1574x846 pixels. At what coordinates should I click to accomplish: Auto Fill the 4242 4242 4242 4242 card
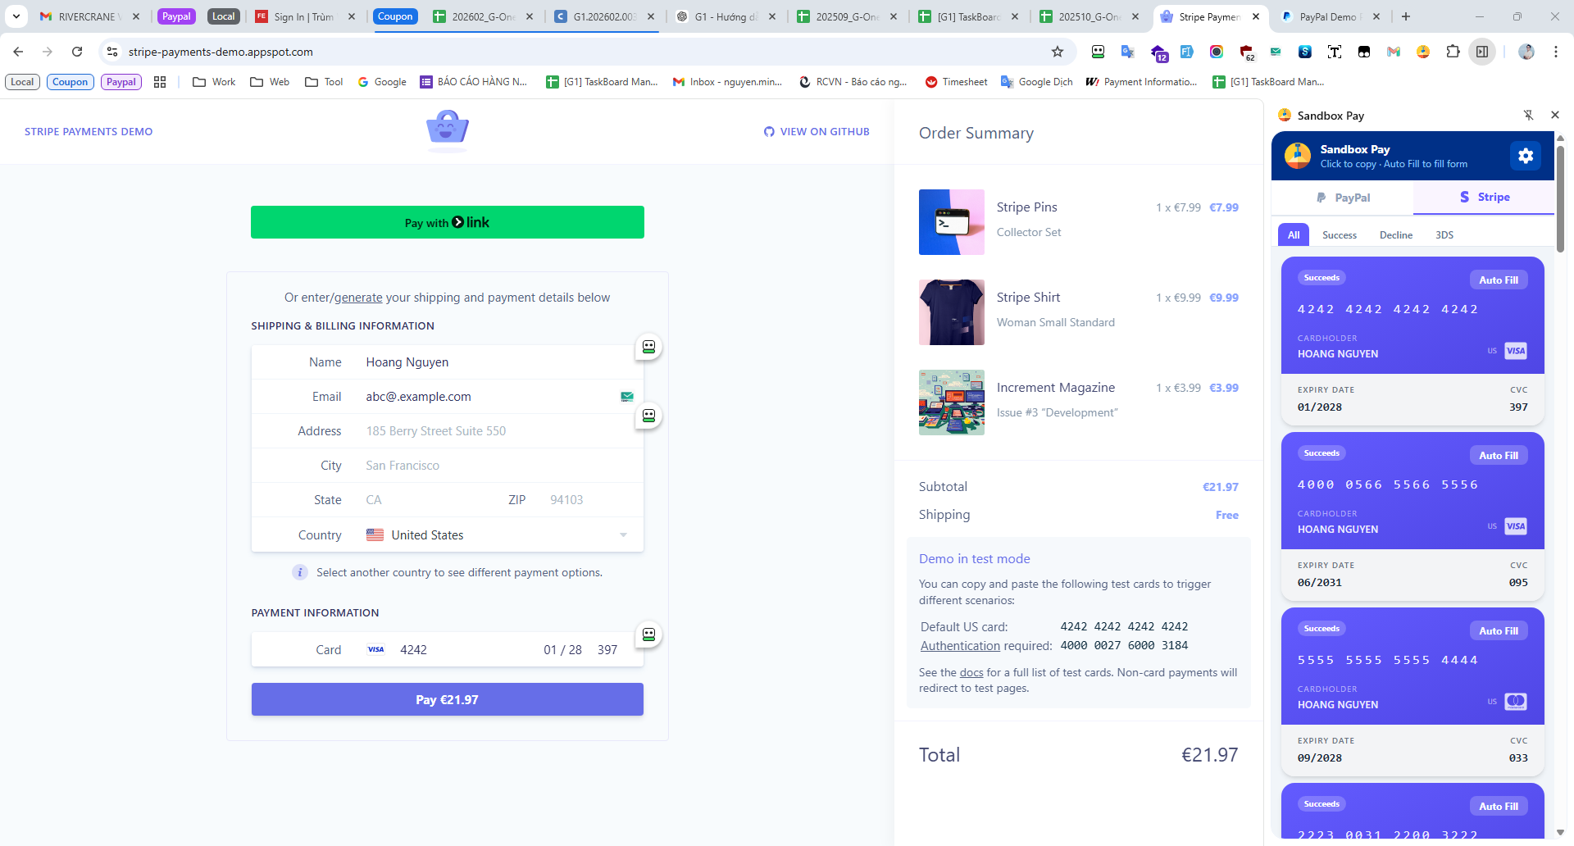(x=1499, y=280)
